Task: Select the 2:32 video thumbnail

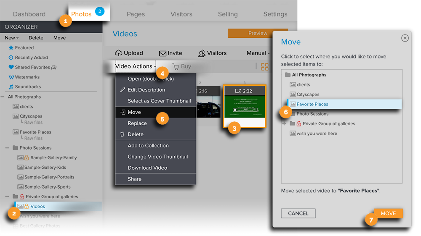Action: (245, 106)
